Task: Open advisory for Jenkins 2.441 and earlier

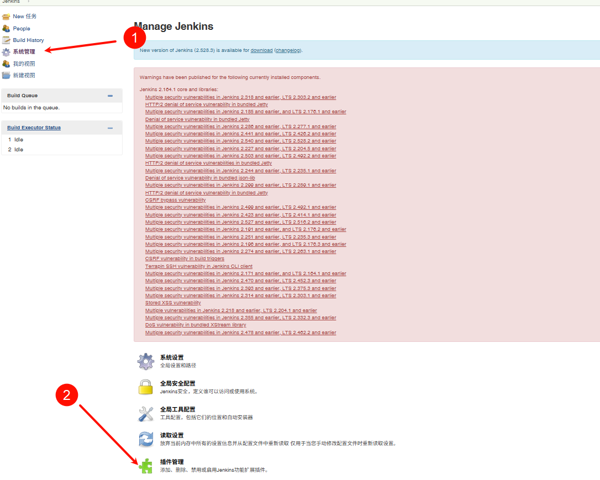Action: [x=240, y=134]
